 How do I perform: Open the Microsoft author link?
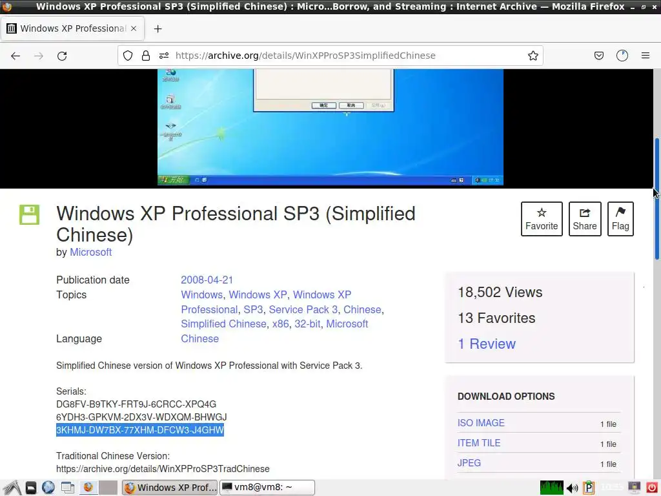[90, 253]
